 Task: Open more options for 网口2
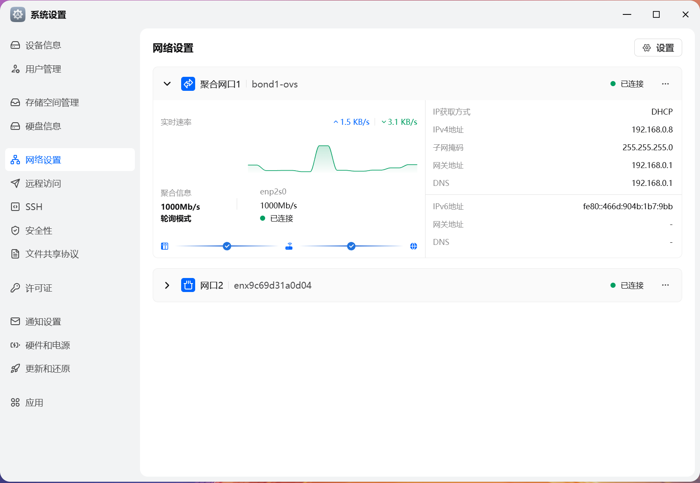coord(665,285)
